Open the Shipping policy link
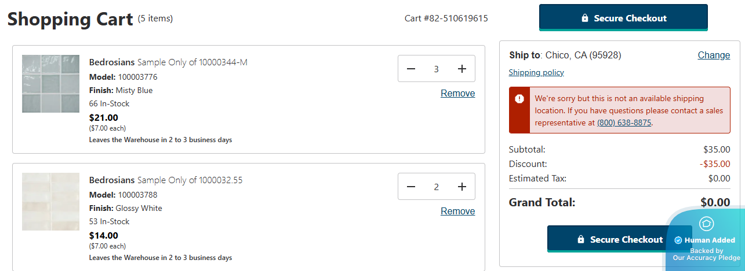 [x=536, y=73]
